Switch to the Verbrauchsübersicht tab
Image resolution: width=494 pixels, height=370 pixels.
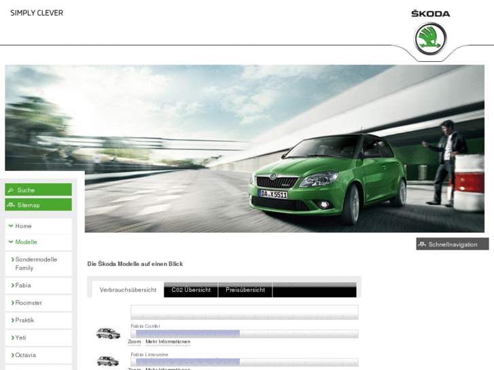128,290
